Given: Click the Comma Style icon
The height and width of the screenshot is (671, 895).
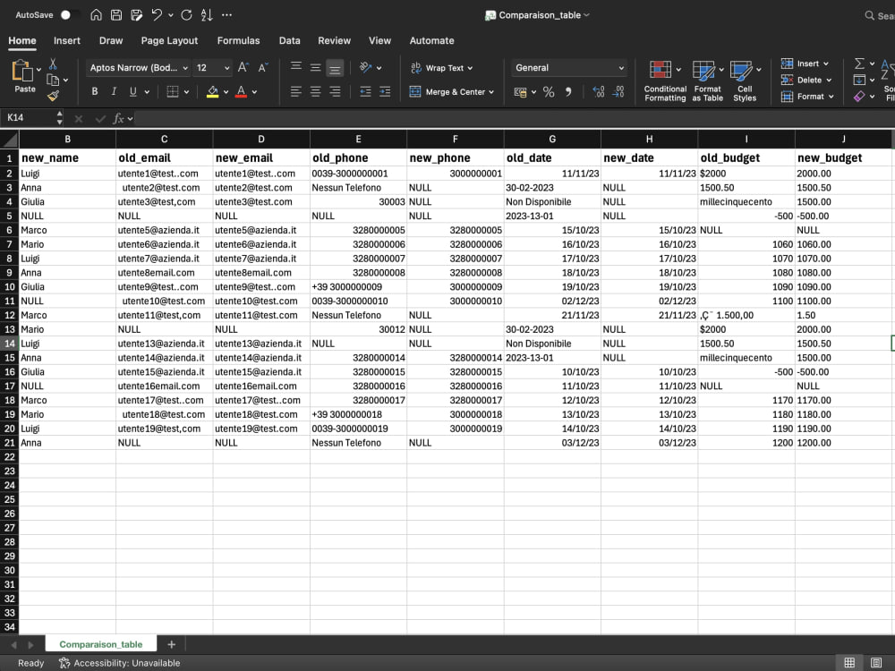Looking at the screenshot, I should (x=568, y=91).
